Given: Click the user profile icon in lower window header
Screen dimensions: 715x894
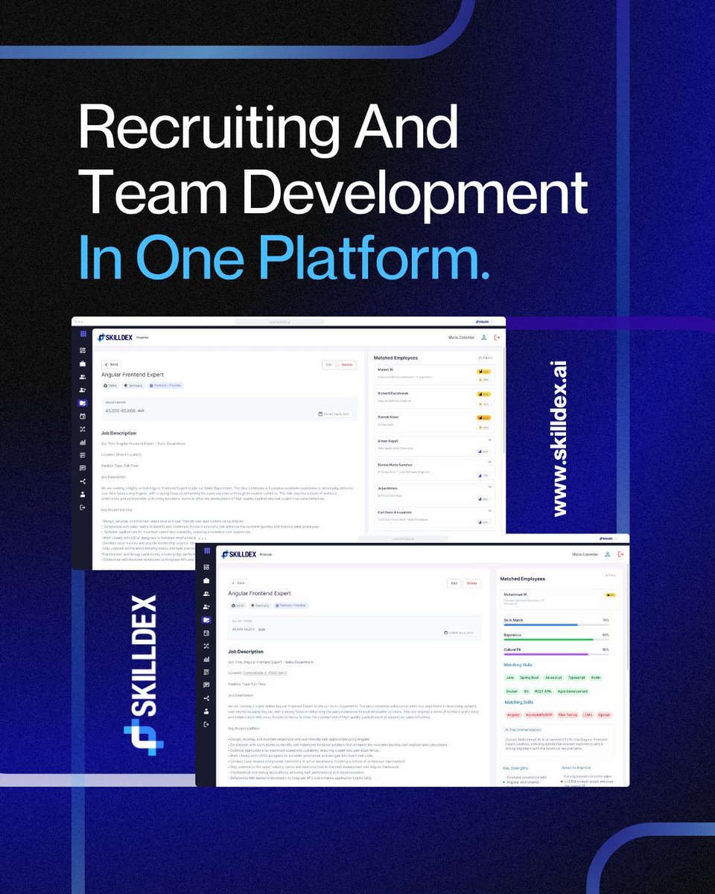Looking at the screenshot, I should (608, 554).
